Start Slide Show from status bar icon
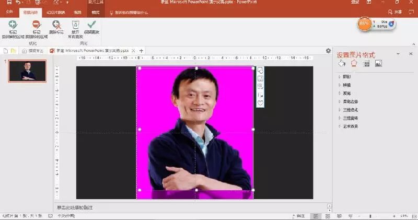 351,216
